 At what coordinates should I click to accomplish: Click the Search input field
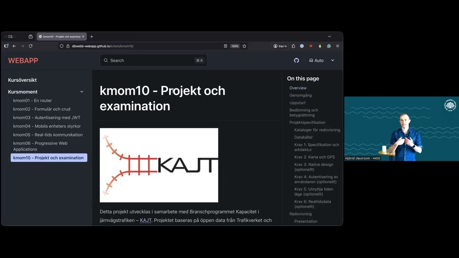coord(153,61)
